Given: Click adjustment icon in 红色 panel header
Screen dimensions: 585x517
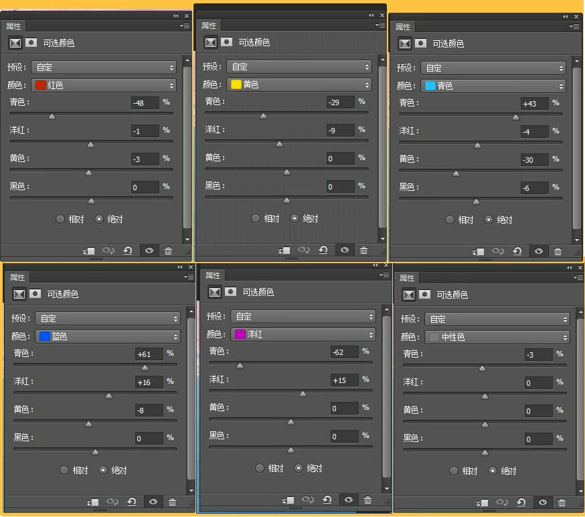Looking at the screenshot, I should coord(15,43).
